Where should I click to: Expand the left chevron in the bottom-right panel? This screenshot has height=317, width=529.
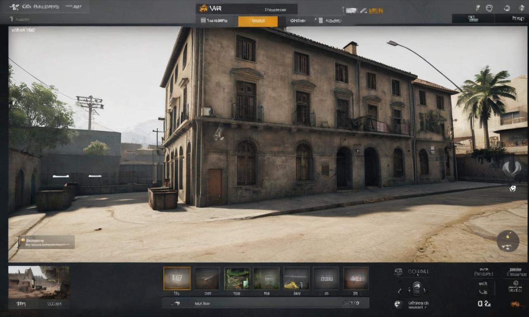399,291
